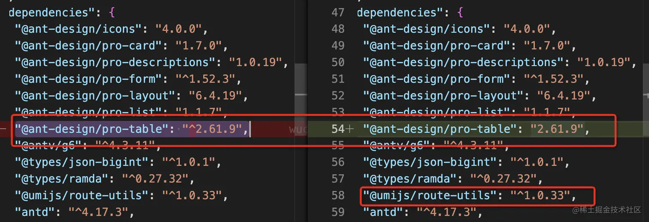Click "@ant-design/pro-layout" in the right pane
Screen dimensions: 649x222
tap(443, 96)
